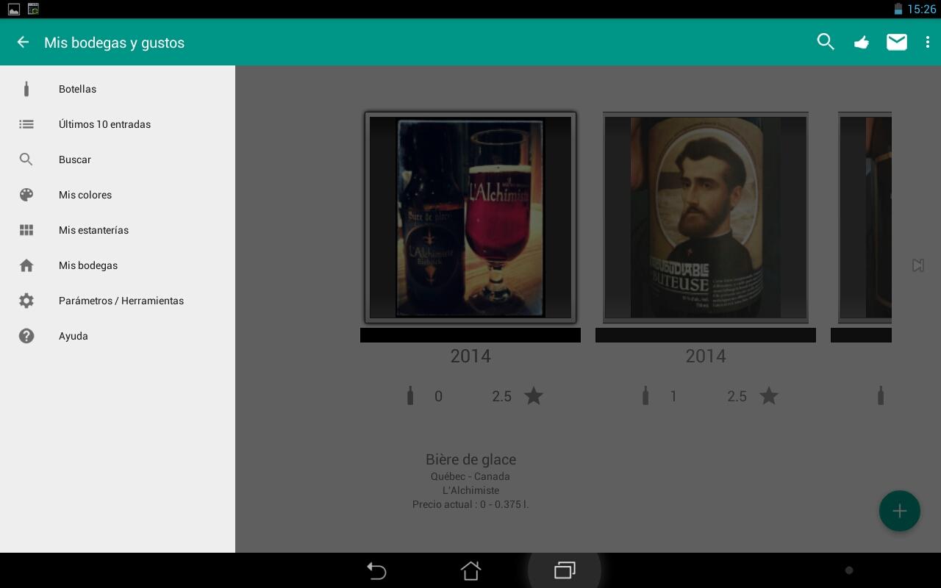Tap the Bière de glace title
Viewport: 941px width, 588px height.
pyautogui.click(x=470, y=459)
